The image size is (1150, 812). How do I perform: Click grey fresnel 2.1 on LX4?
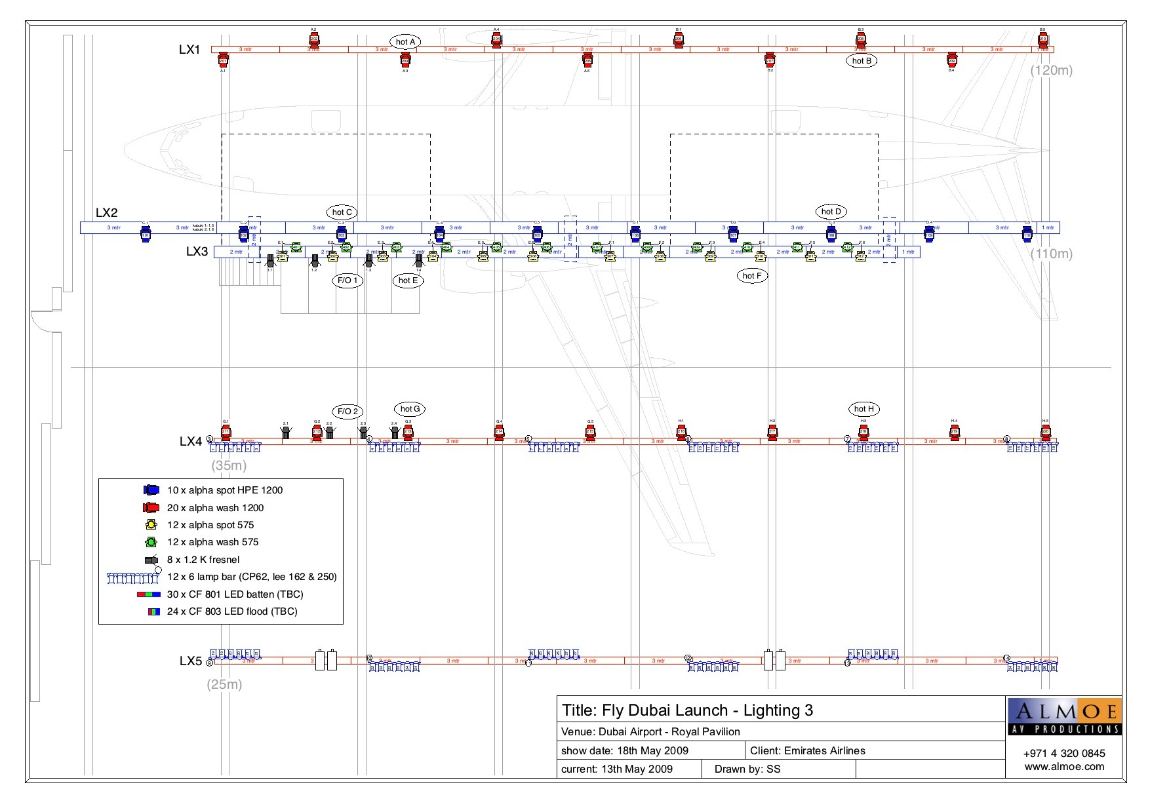point(285,432)
